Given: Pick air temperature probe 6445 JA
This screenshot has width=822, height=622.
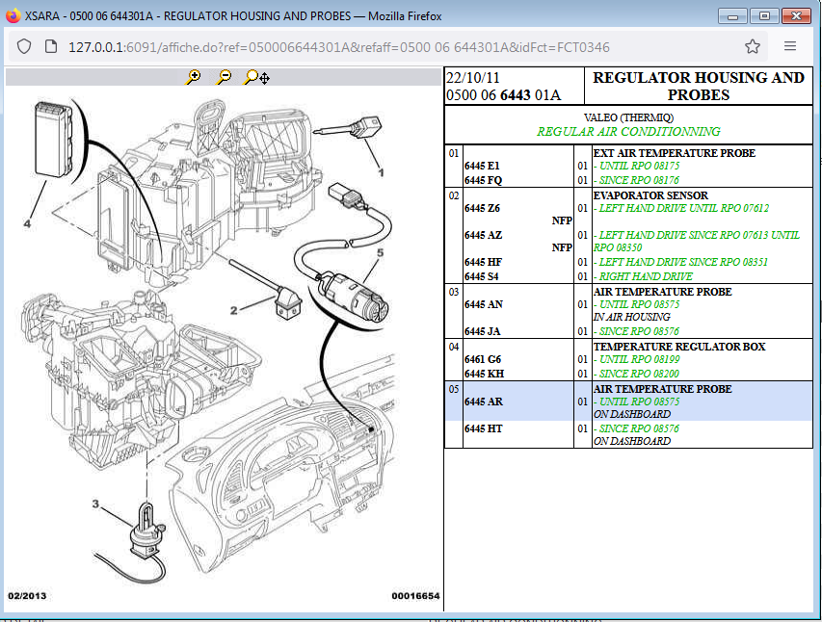Looking at the screenshot, I should coord(482,331).
